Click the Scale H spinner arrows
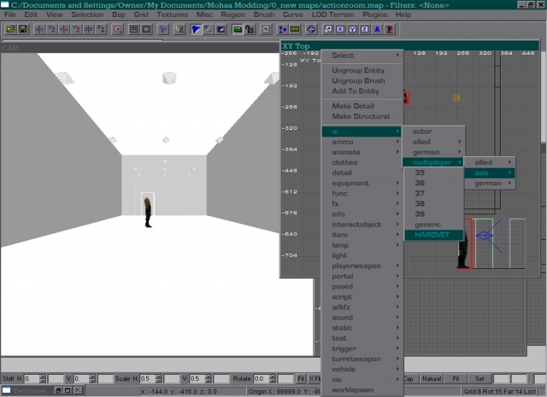547x397 pixels. point(158,378)
